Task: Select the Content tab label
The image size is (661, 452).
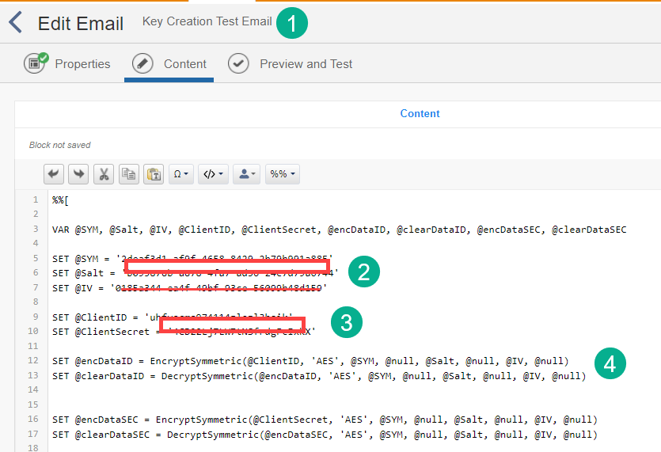Action: point(184,64)
